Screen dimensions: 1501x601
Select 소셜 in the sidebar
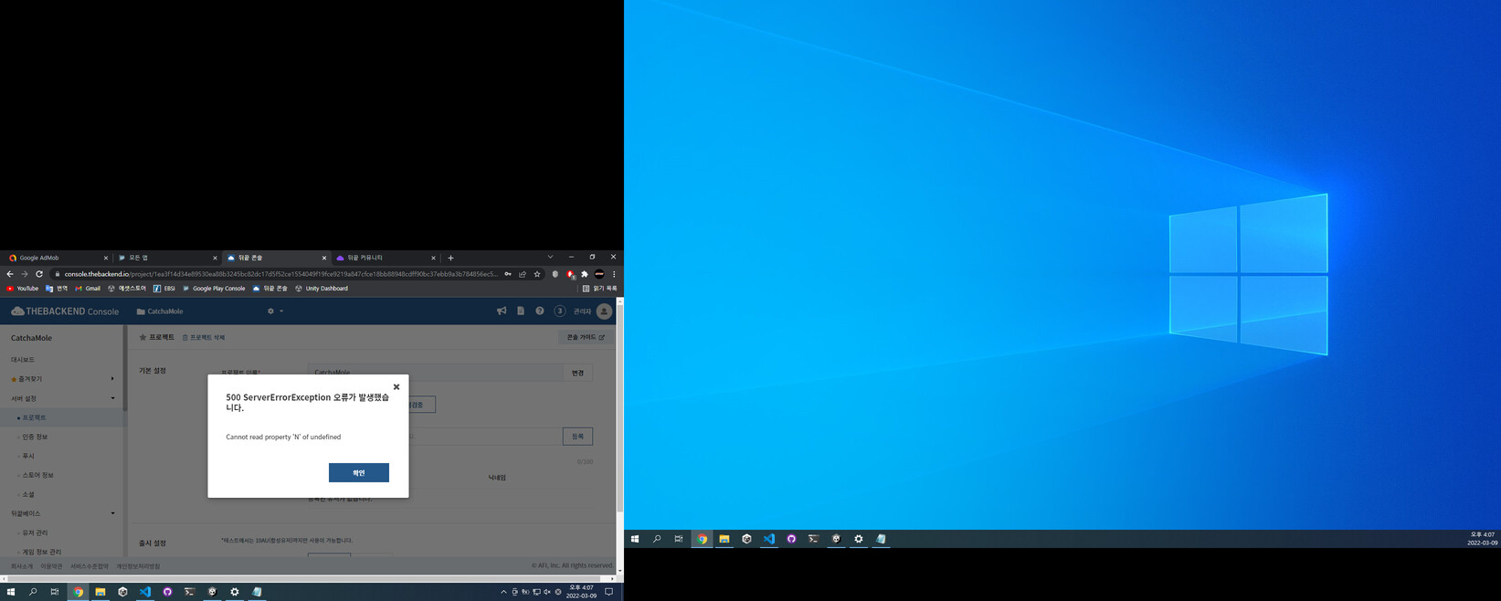coord(28,494)
